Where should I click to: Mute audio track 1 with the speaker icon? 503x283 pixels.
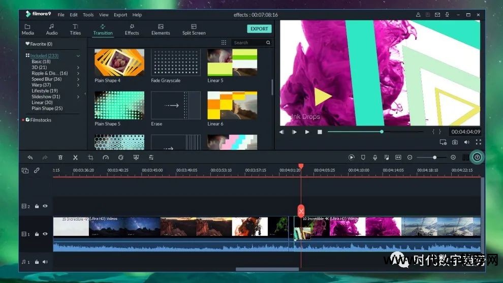[x=45, y=262]
